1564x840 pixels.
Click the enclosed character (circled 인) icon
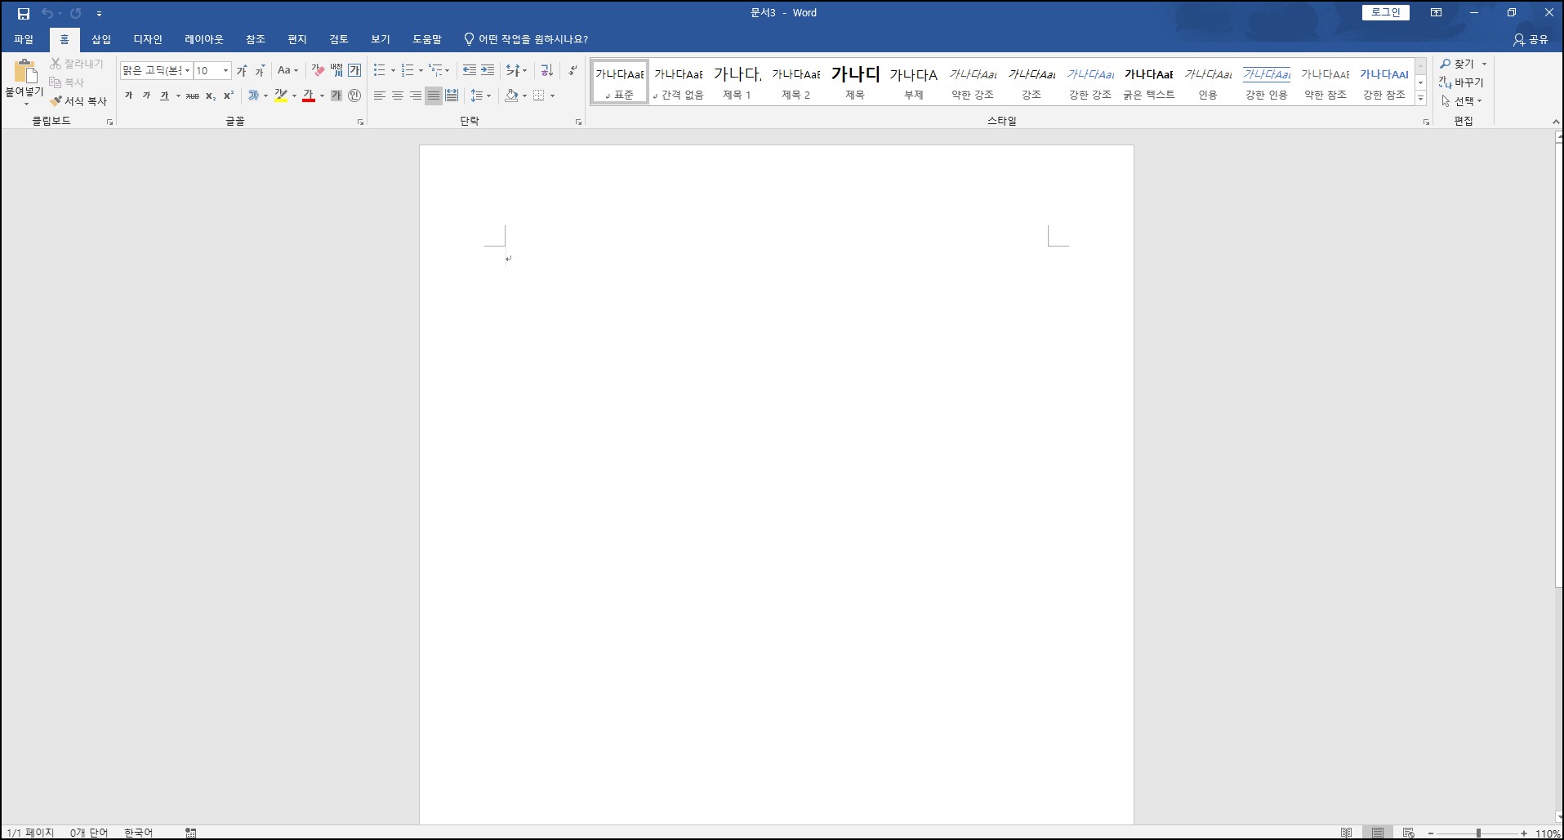tap(354, 96)
